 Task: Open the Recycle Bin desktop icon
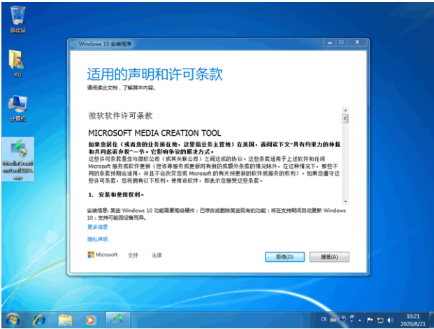(x=17, y=19)
